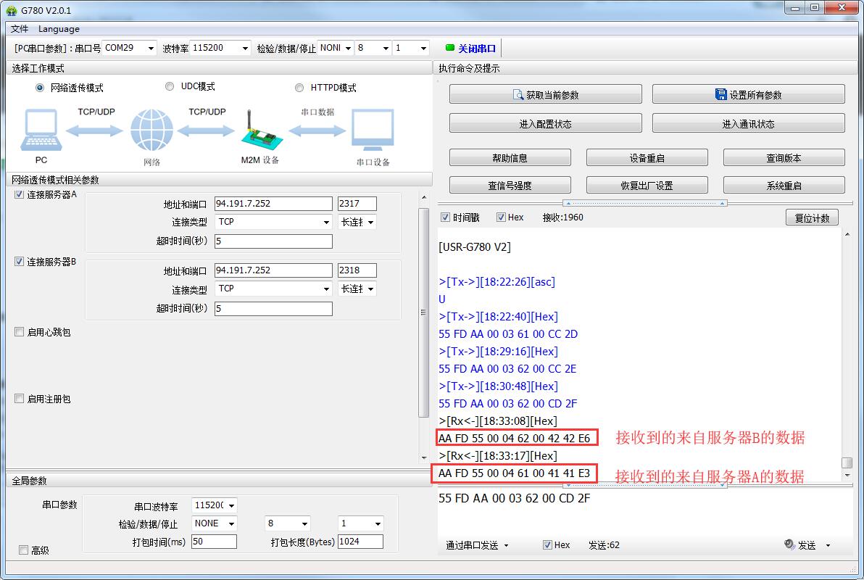Click the M2M device module icon
Viewport: 864px width, 580px height.
[260, 131]
